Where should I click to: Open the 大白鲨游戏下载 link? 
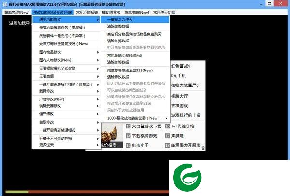pyautogui.click(x=146, y=126)
